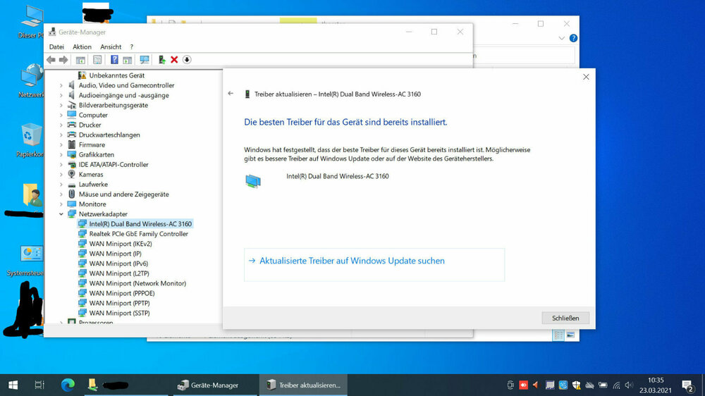Click the back arrow in driver update dialog
The width and height of the screenshot is (705, 396).
231,94
